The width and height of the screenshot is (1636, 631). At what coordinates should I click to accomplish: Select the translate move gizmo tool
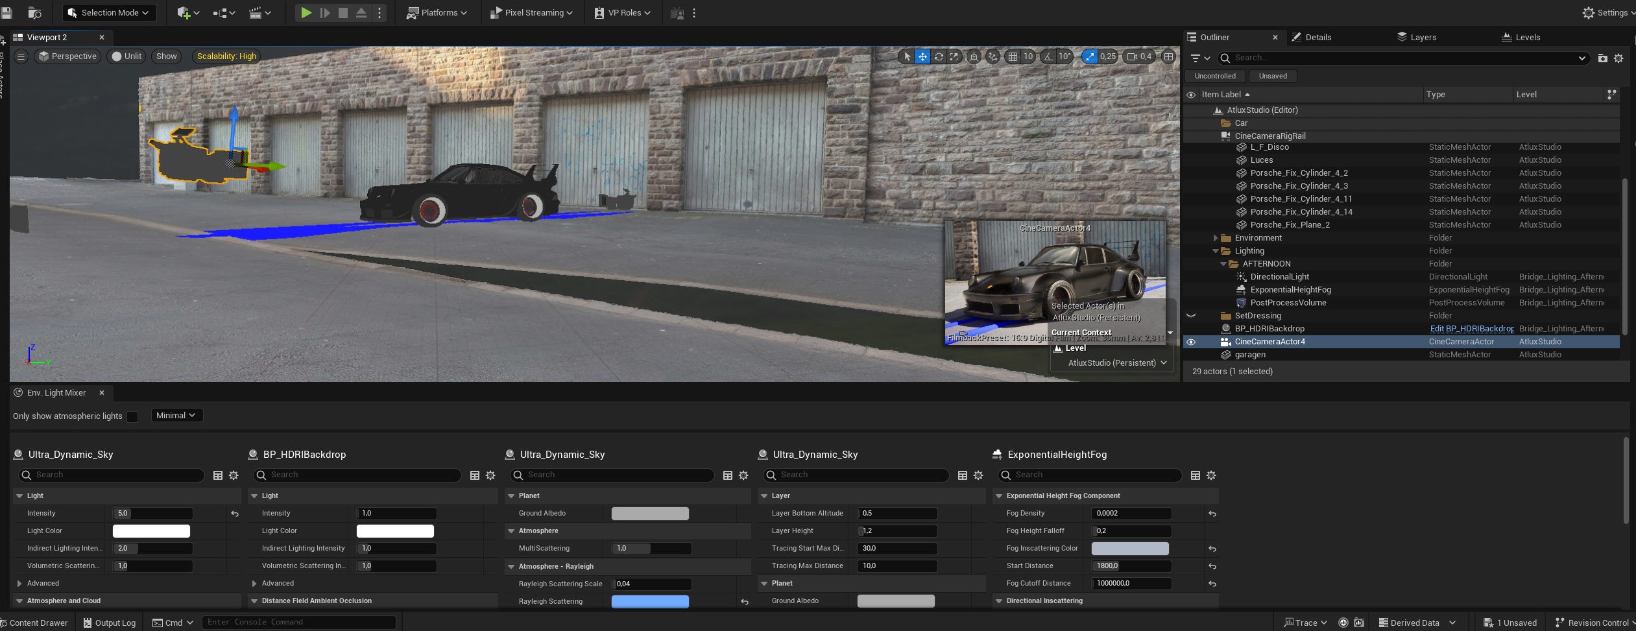click(922, 56)
